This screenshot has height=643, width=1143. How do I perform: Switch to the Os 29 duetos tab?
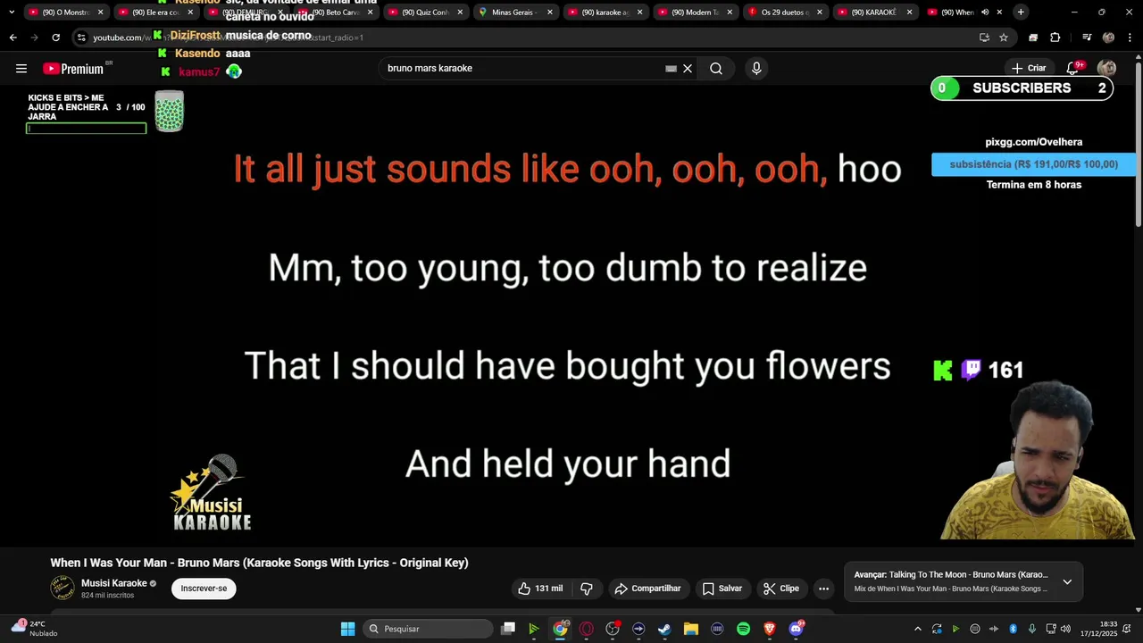pos(784,13)
